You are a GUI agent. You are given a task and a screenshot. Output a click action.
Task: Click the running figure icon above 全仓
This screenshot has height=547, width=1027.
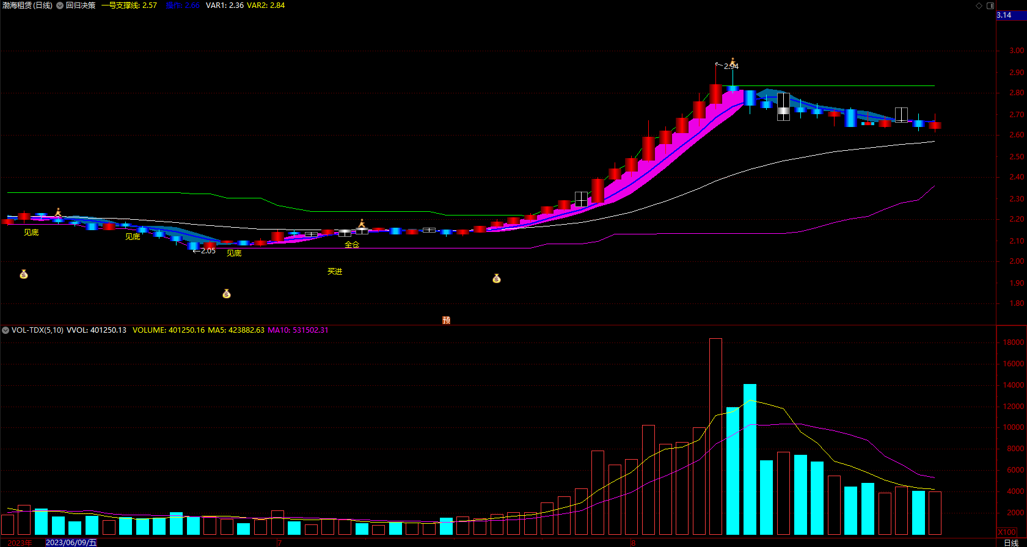362,223
